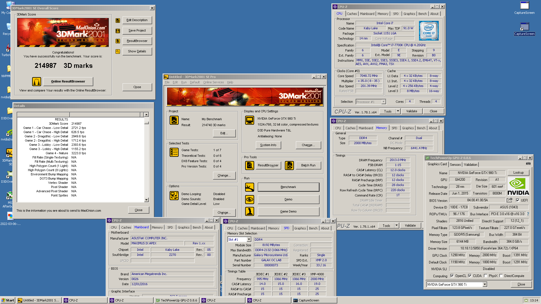Click Validate in CPU-Z CPU window

tap(412, 111)
